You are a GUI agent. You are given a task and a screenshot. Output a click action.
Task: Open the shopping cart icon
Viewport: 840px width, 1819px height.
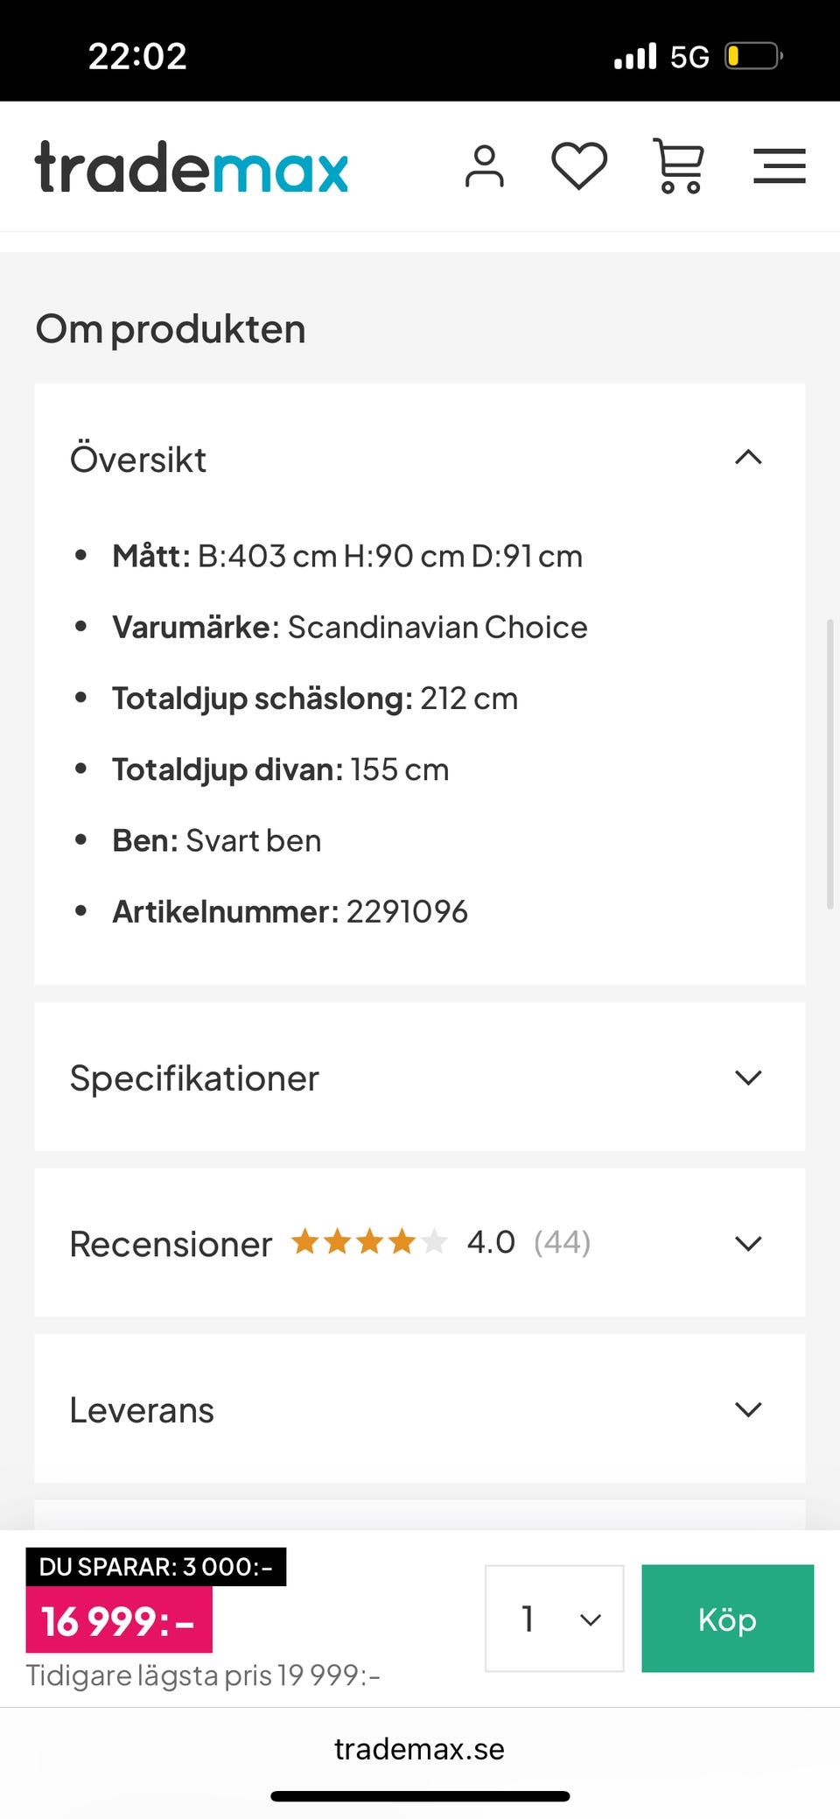coord(679,165)
